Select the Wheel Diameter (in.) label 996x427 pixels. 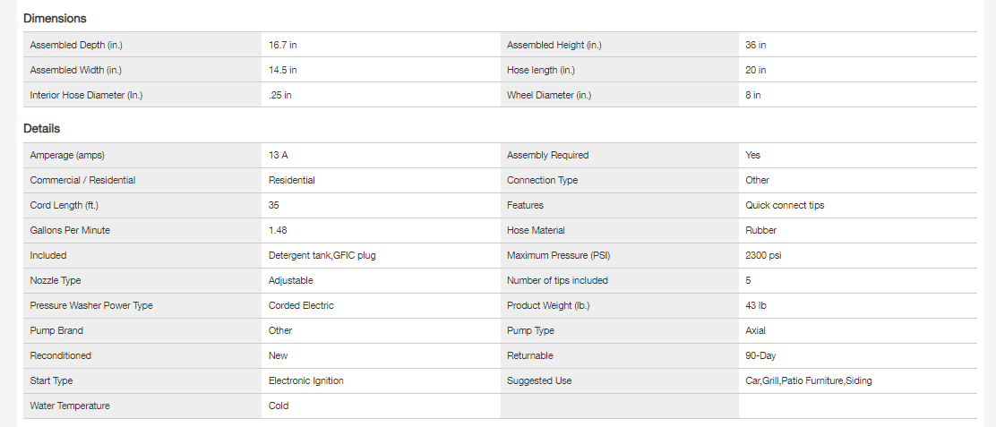pyautogui.click(x=549, y=95)
